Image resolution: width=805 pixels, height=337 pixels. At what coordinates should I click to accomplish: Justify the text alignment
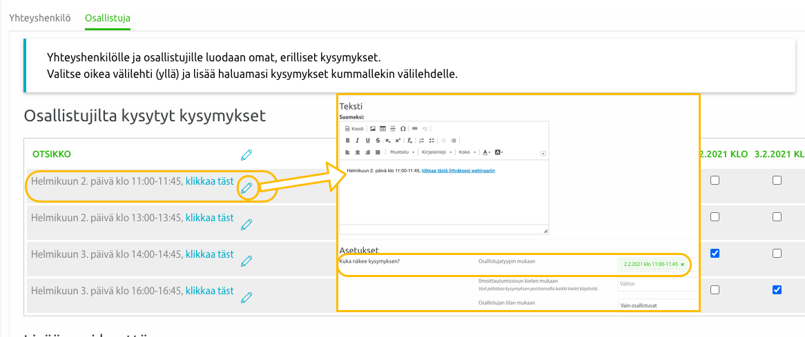pyautogui.click(x=378, y=152)
